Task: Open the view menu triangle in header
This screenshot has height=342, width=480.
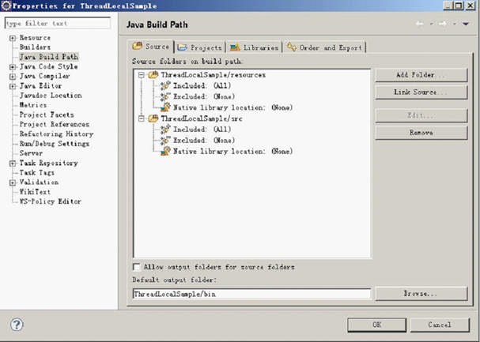Action: pos(466,24)
